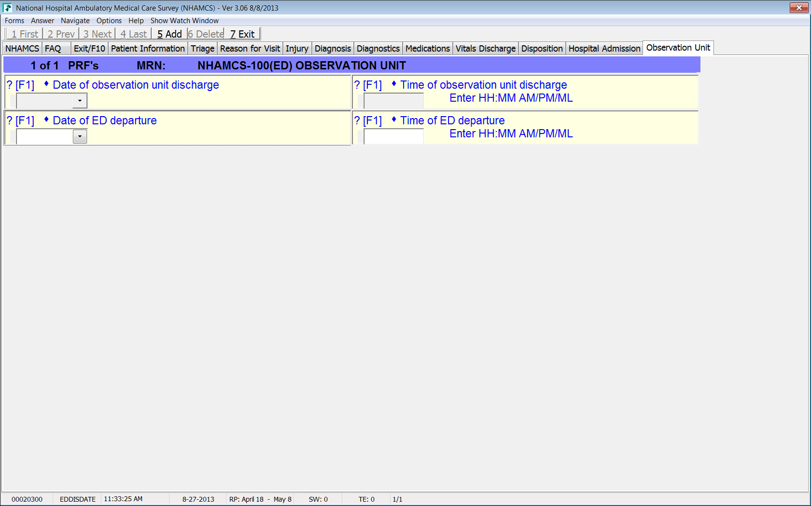Click the observation unit discharge date field
The width and height of the screenshot is (811, 506).
point(45,101)
